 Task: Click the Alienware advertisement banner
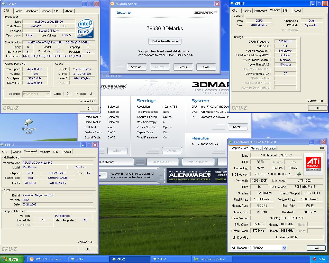coord(197,176)
